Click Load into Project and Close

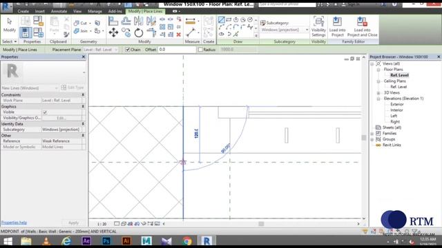[x=362, y=27]
